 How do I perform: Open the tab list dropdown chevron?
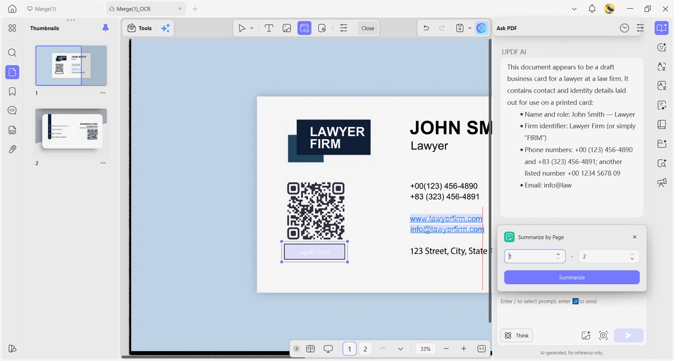tap(574, 9)
